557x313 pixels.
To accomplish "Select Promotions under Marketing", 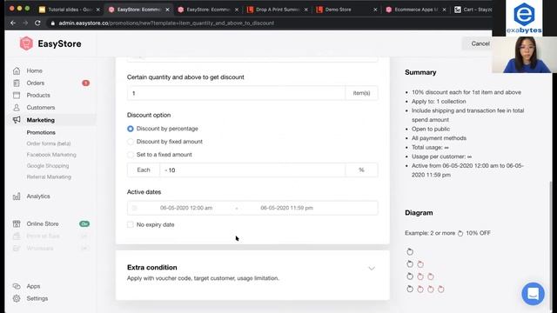I will 41,132.
